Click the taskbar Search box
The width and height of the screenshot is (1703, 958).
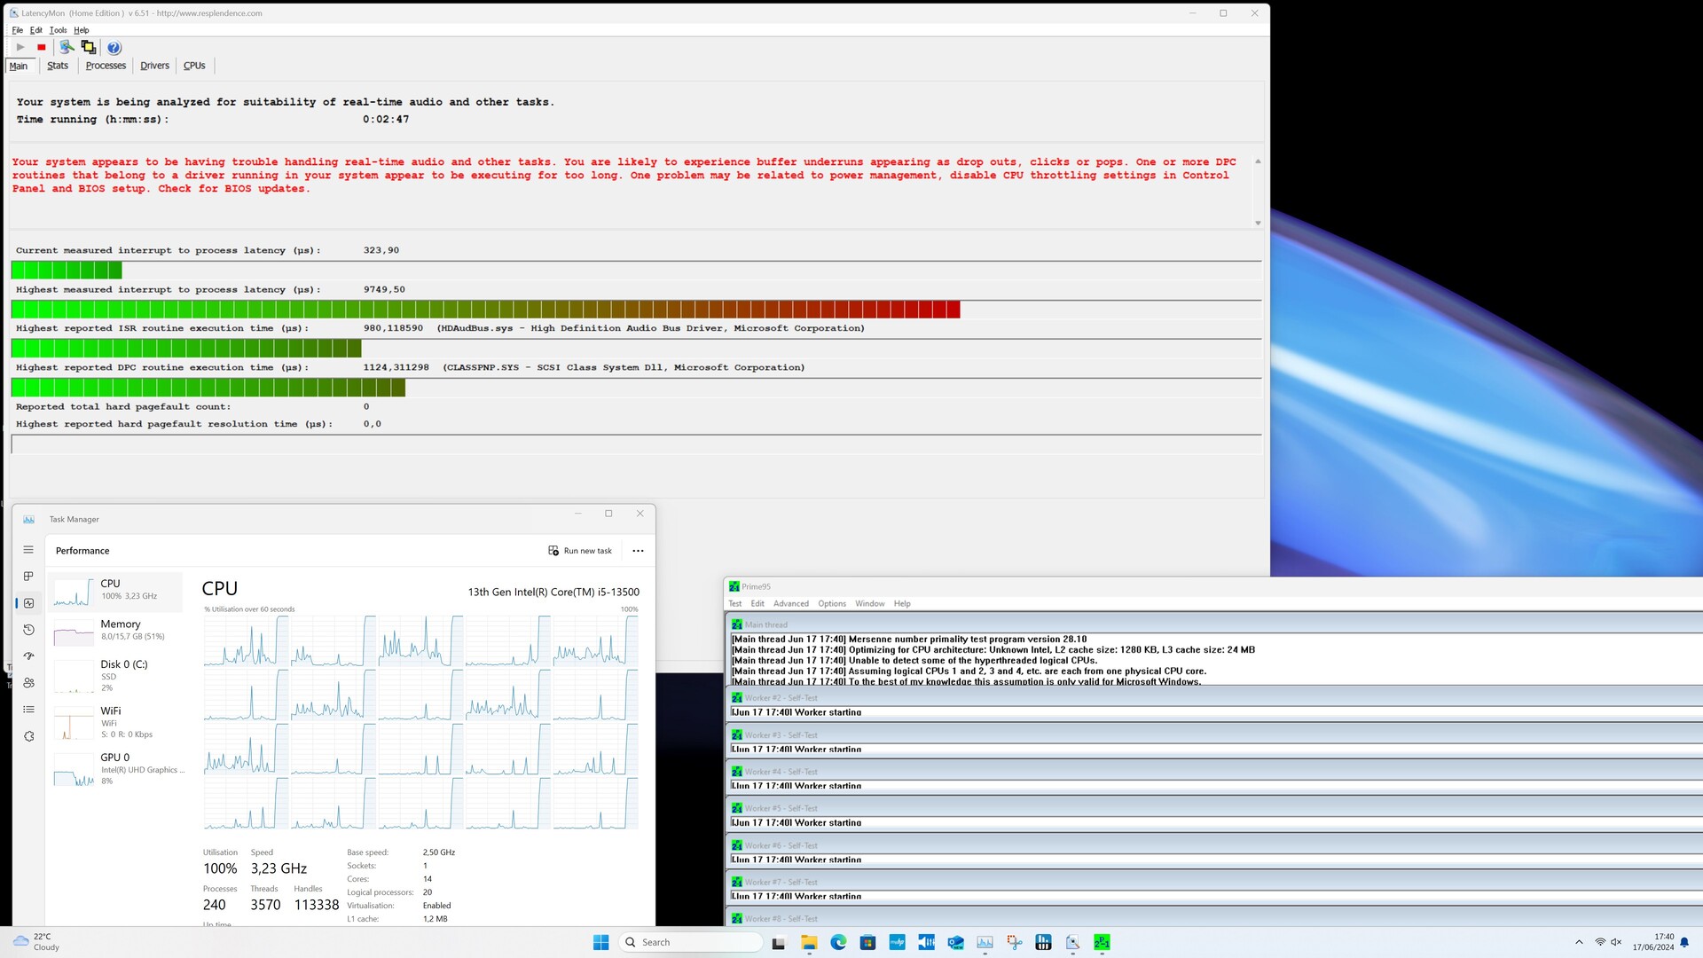pyautogui.click(x=692, y=942)
